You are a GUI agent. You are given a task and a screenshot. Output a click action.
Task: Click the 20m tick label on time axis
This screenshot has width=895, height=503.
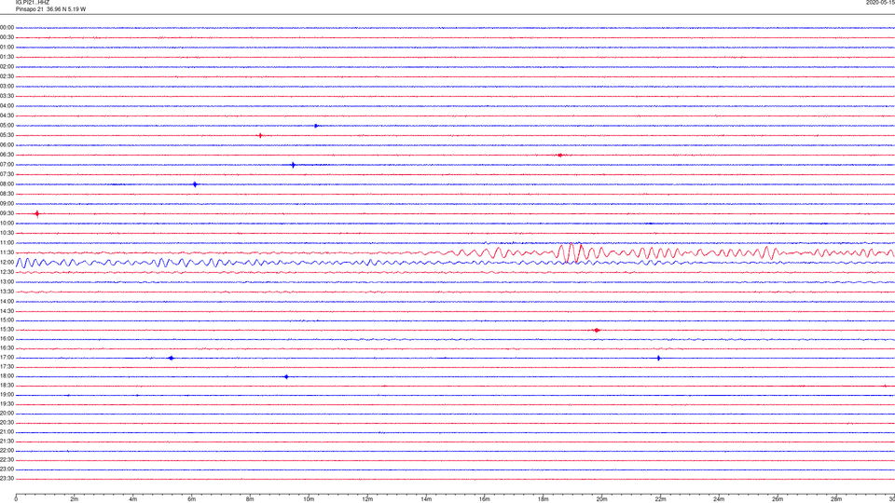[x=601, y=499]
